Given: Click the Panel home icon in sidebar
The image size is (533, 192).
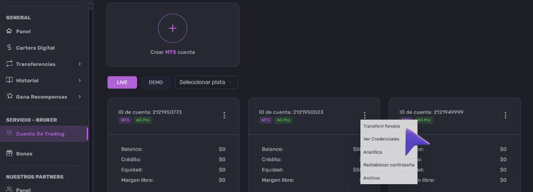Looking at the screenshot, I should click(9, 31).
